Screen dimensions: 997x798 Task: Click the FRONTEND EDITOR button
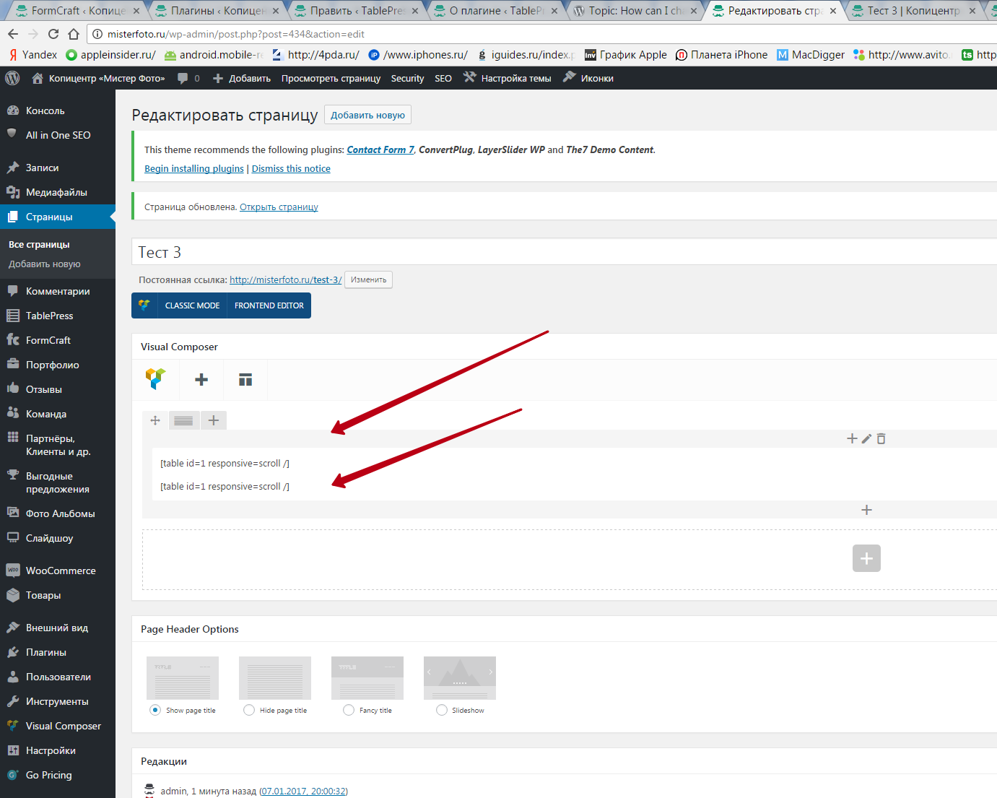tap(269, 305)
